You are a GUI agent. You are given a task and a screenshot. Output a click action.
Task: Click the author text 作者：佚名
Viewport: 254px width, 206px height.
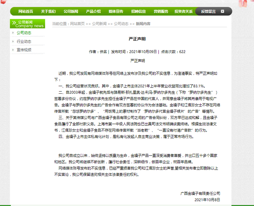98,52
